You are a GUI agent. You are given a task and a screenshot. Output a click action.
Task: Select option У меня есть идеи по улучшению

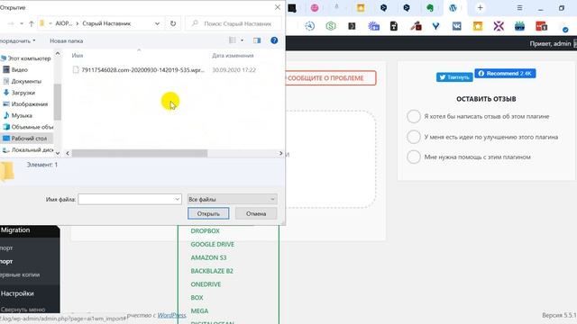(x=414, y=137)
